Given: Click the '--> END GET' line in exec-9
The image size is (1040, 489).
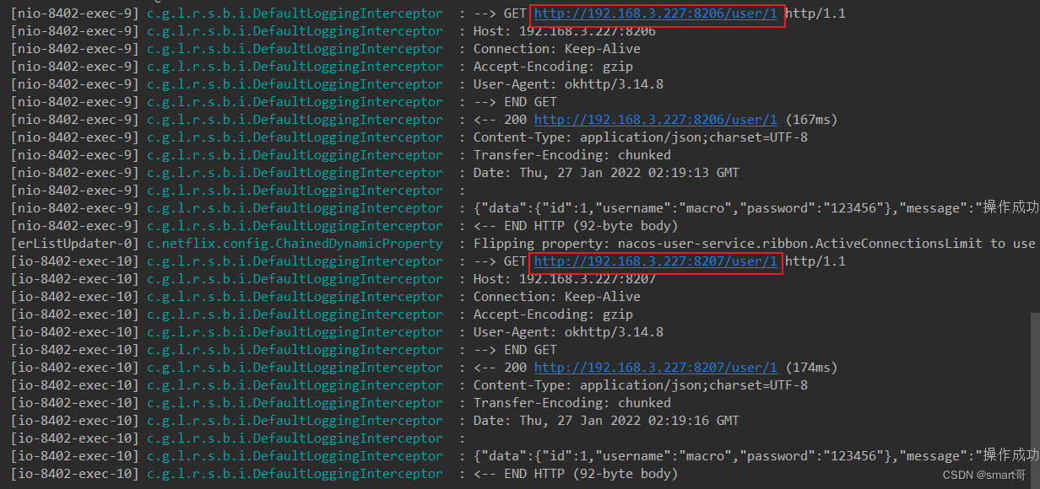Looking at the screenshot, I should coord(515,102).
